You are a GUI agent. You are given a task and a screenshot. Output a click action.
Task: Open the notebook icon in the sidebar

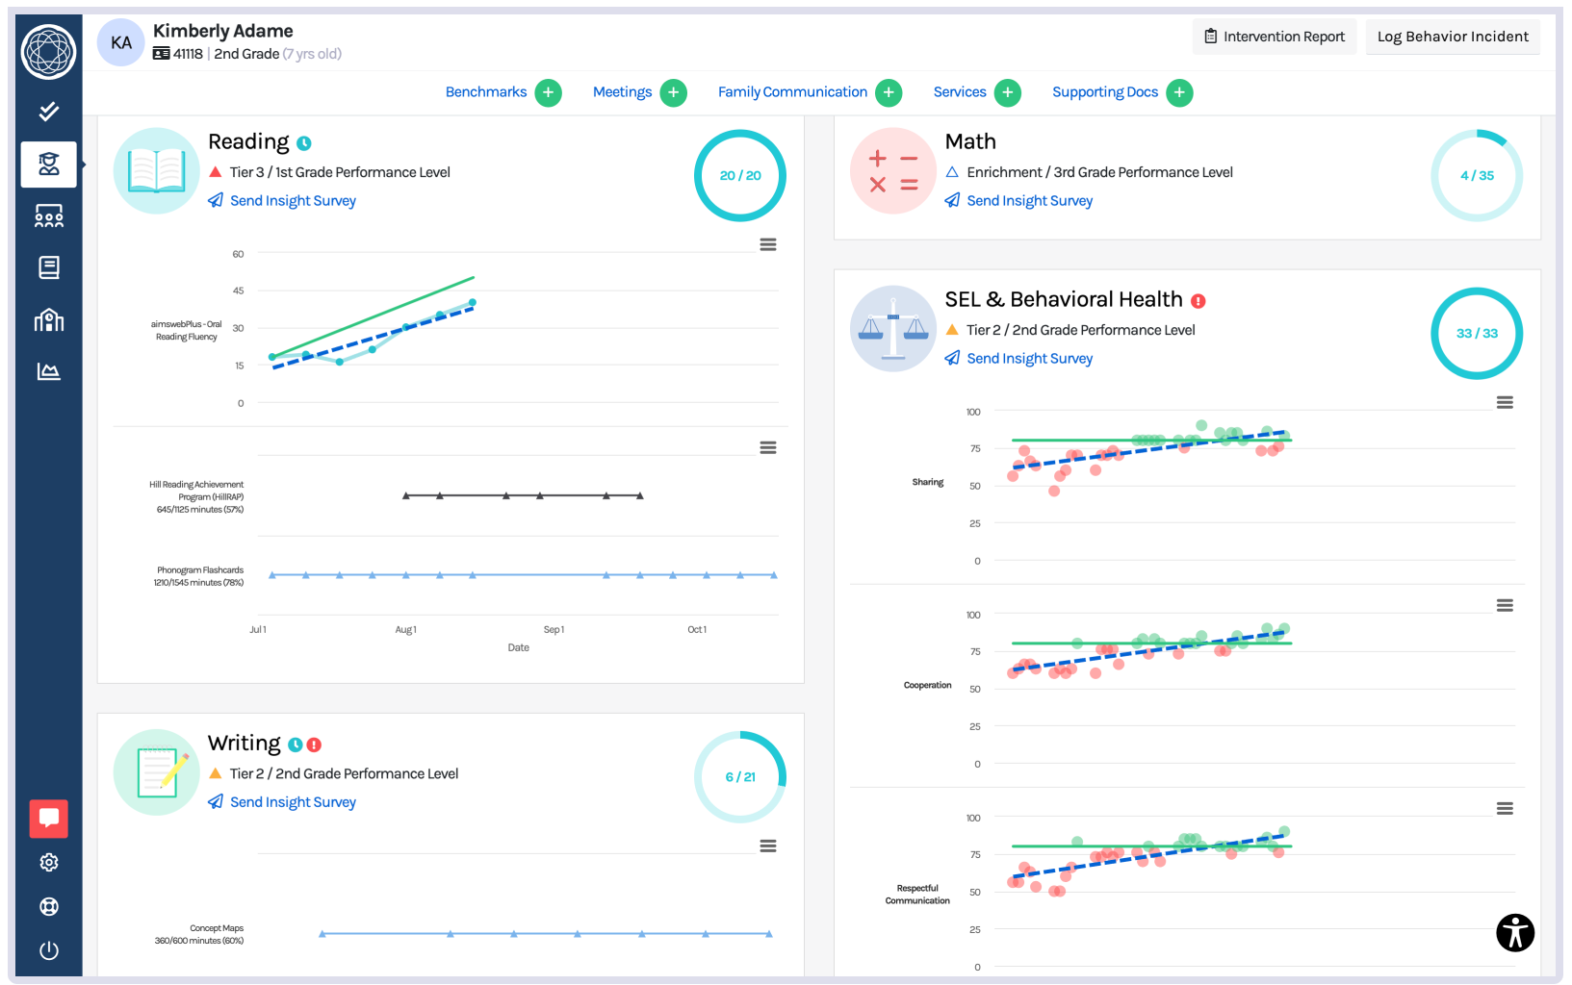(x=48, y=267)
